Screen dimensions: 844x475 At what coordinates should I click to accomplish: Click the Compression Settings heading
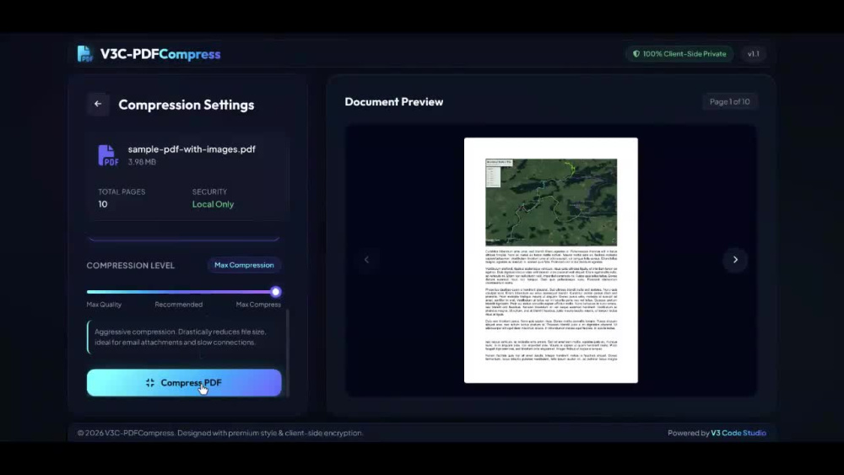pyautogui.click(x=187, y=105)
